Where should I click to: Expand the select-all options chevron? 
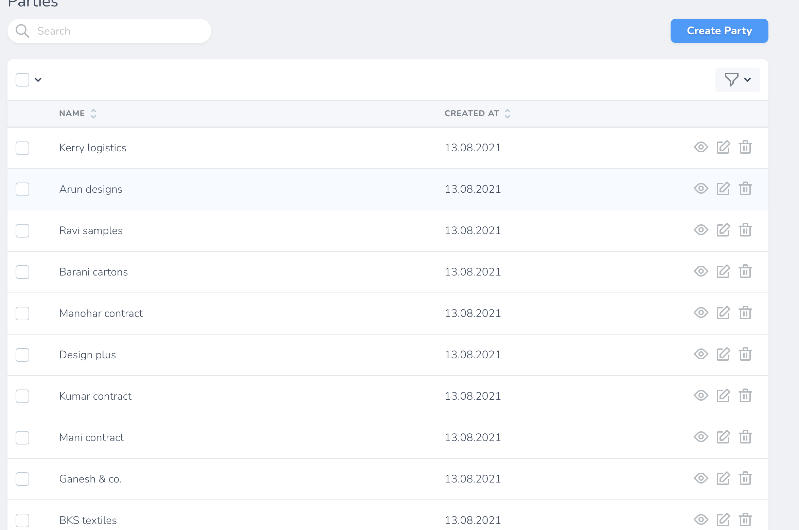click(38, 80)
